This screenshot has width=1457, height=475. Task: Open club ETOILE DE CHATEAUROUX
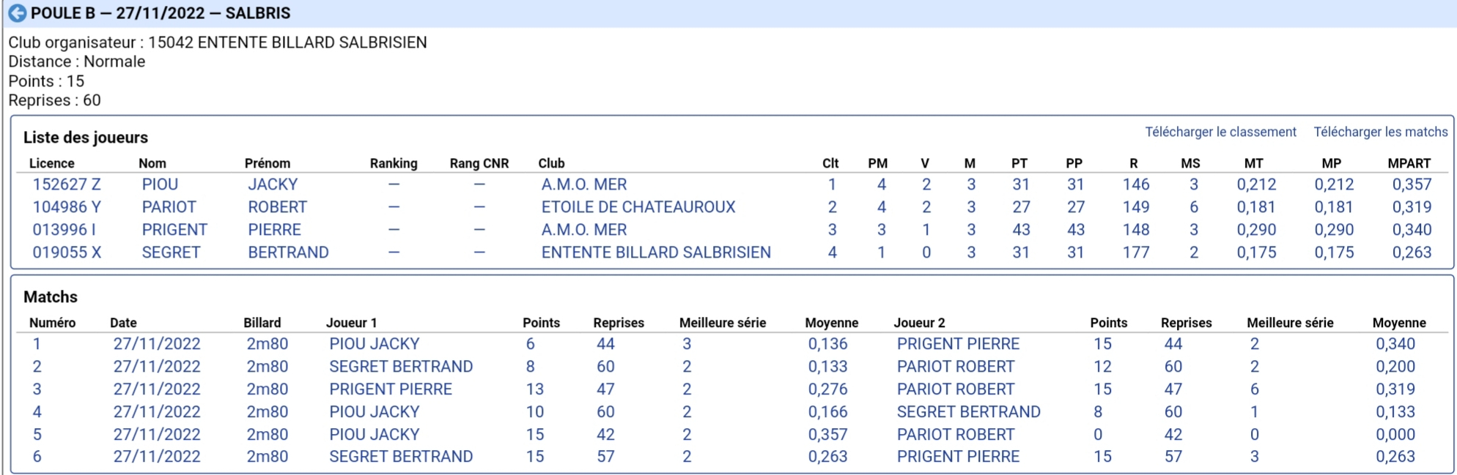[638, 207]
